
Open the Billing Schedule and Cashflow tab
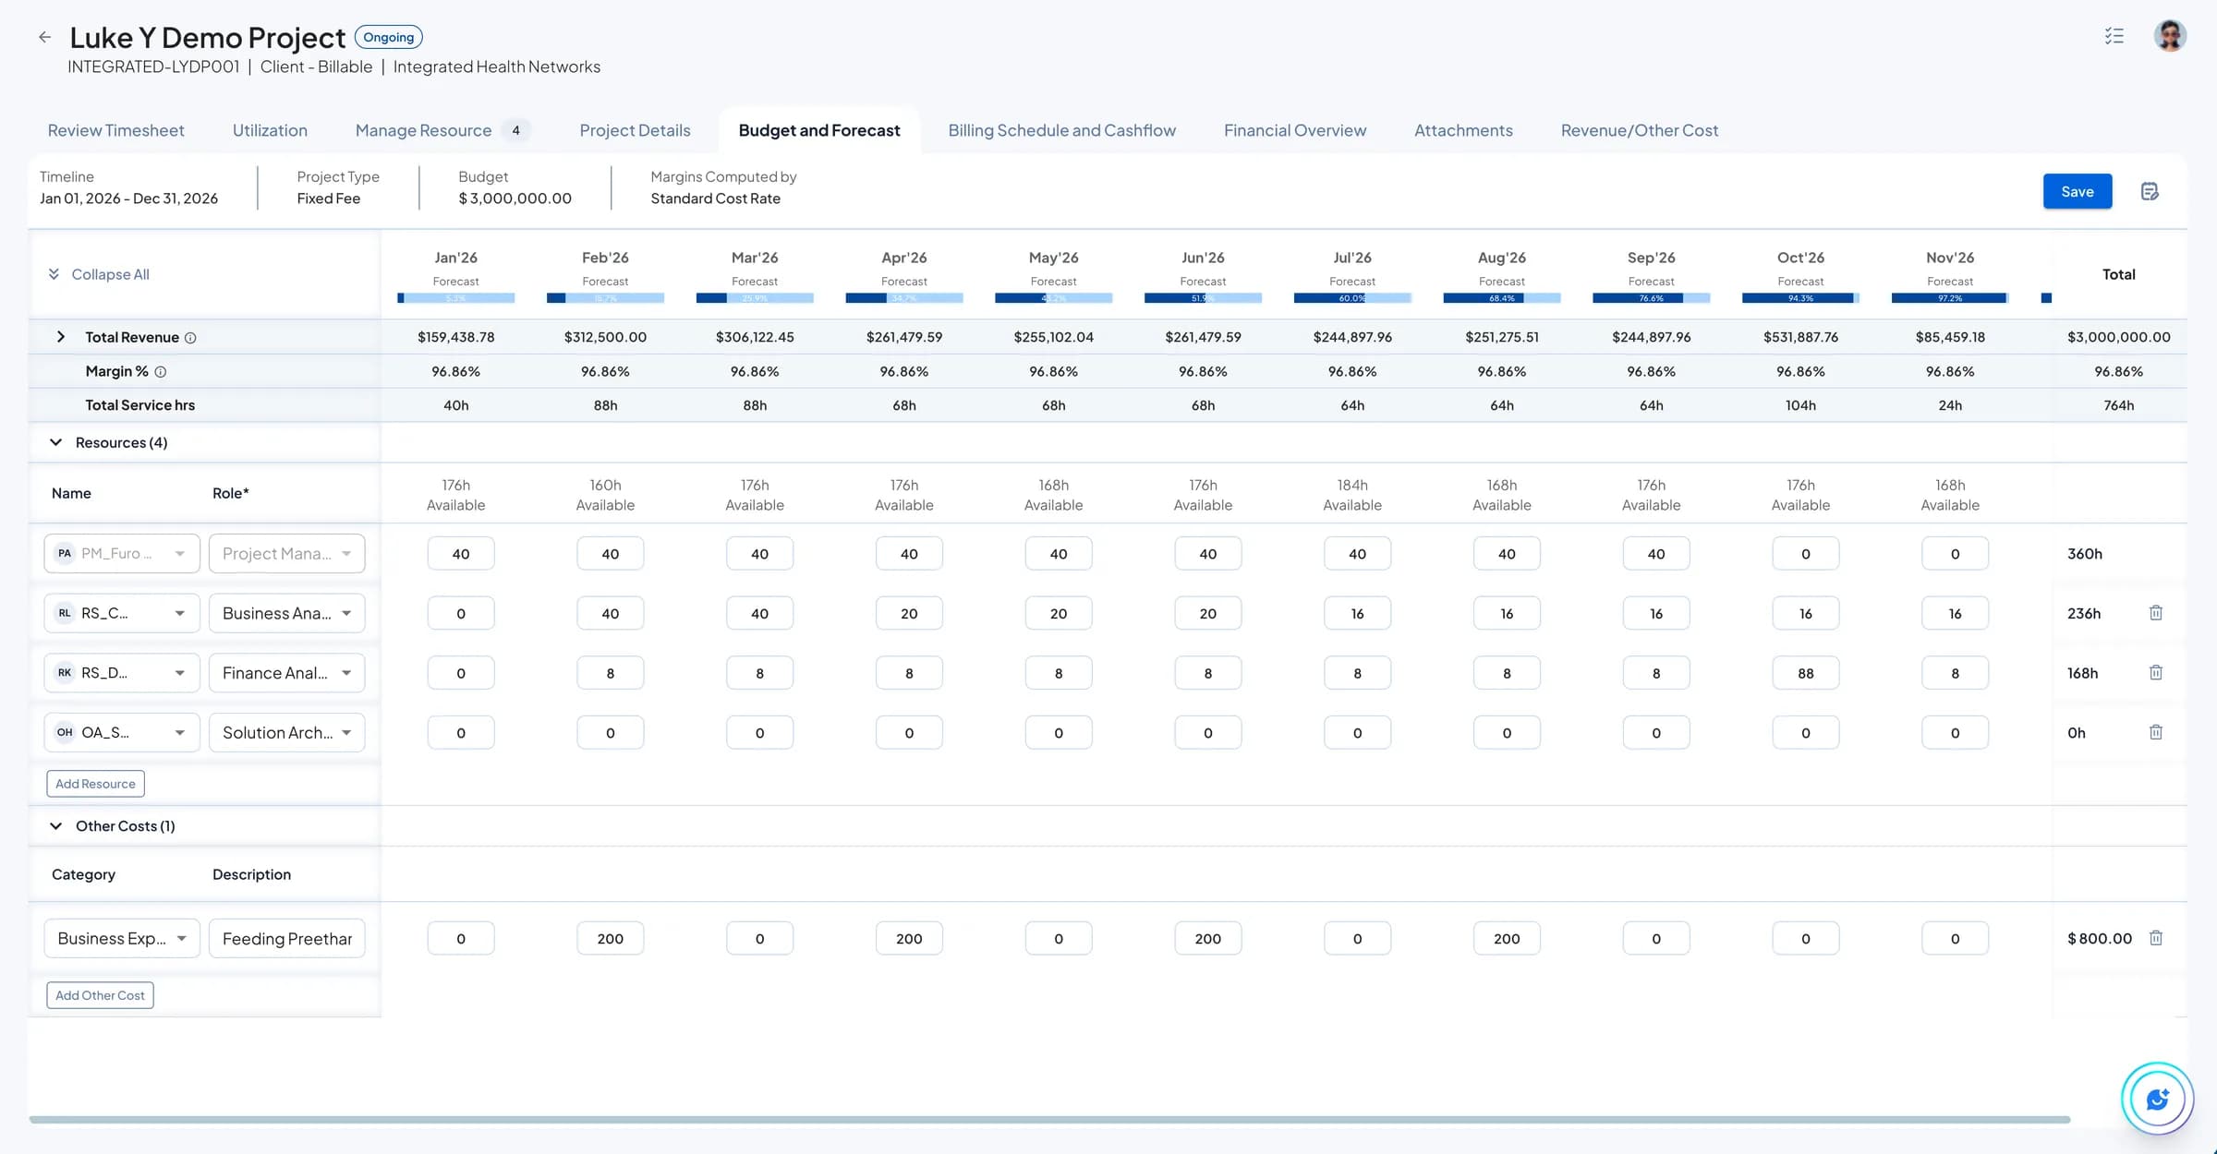click(1061, 130)
